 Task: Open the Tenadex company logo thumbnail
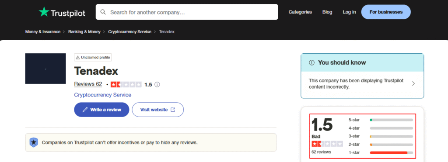coord(45,69)
